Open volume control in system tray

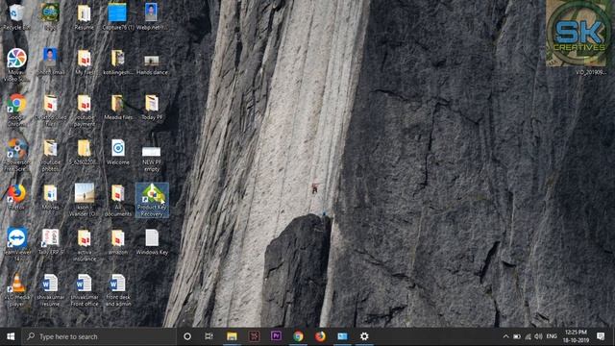coord(538,336)
